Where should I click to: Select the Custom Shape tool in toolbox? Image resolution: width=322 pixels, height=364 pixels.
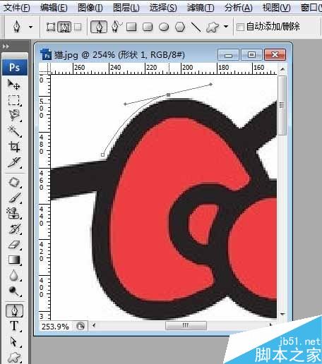pos(14,358)
